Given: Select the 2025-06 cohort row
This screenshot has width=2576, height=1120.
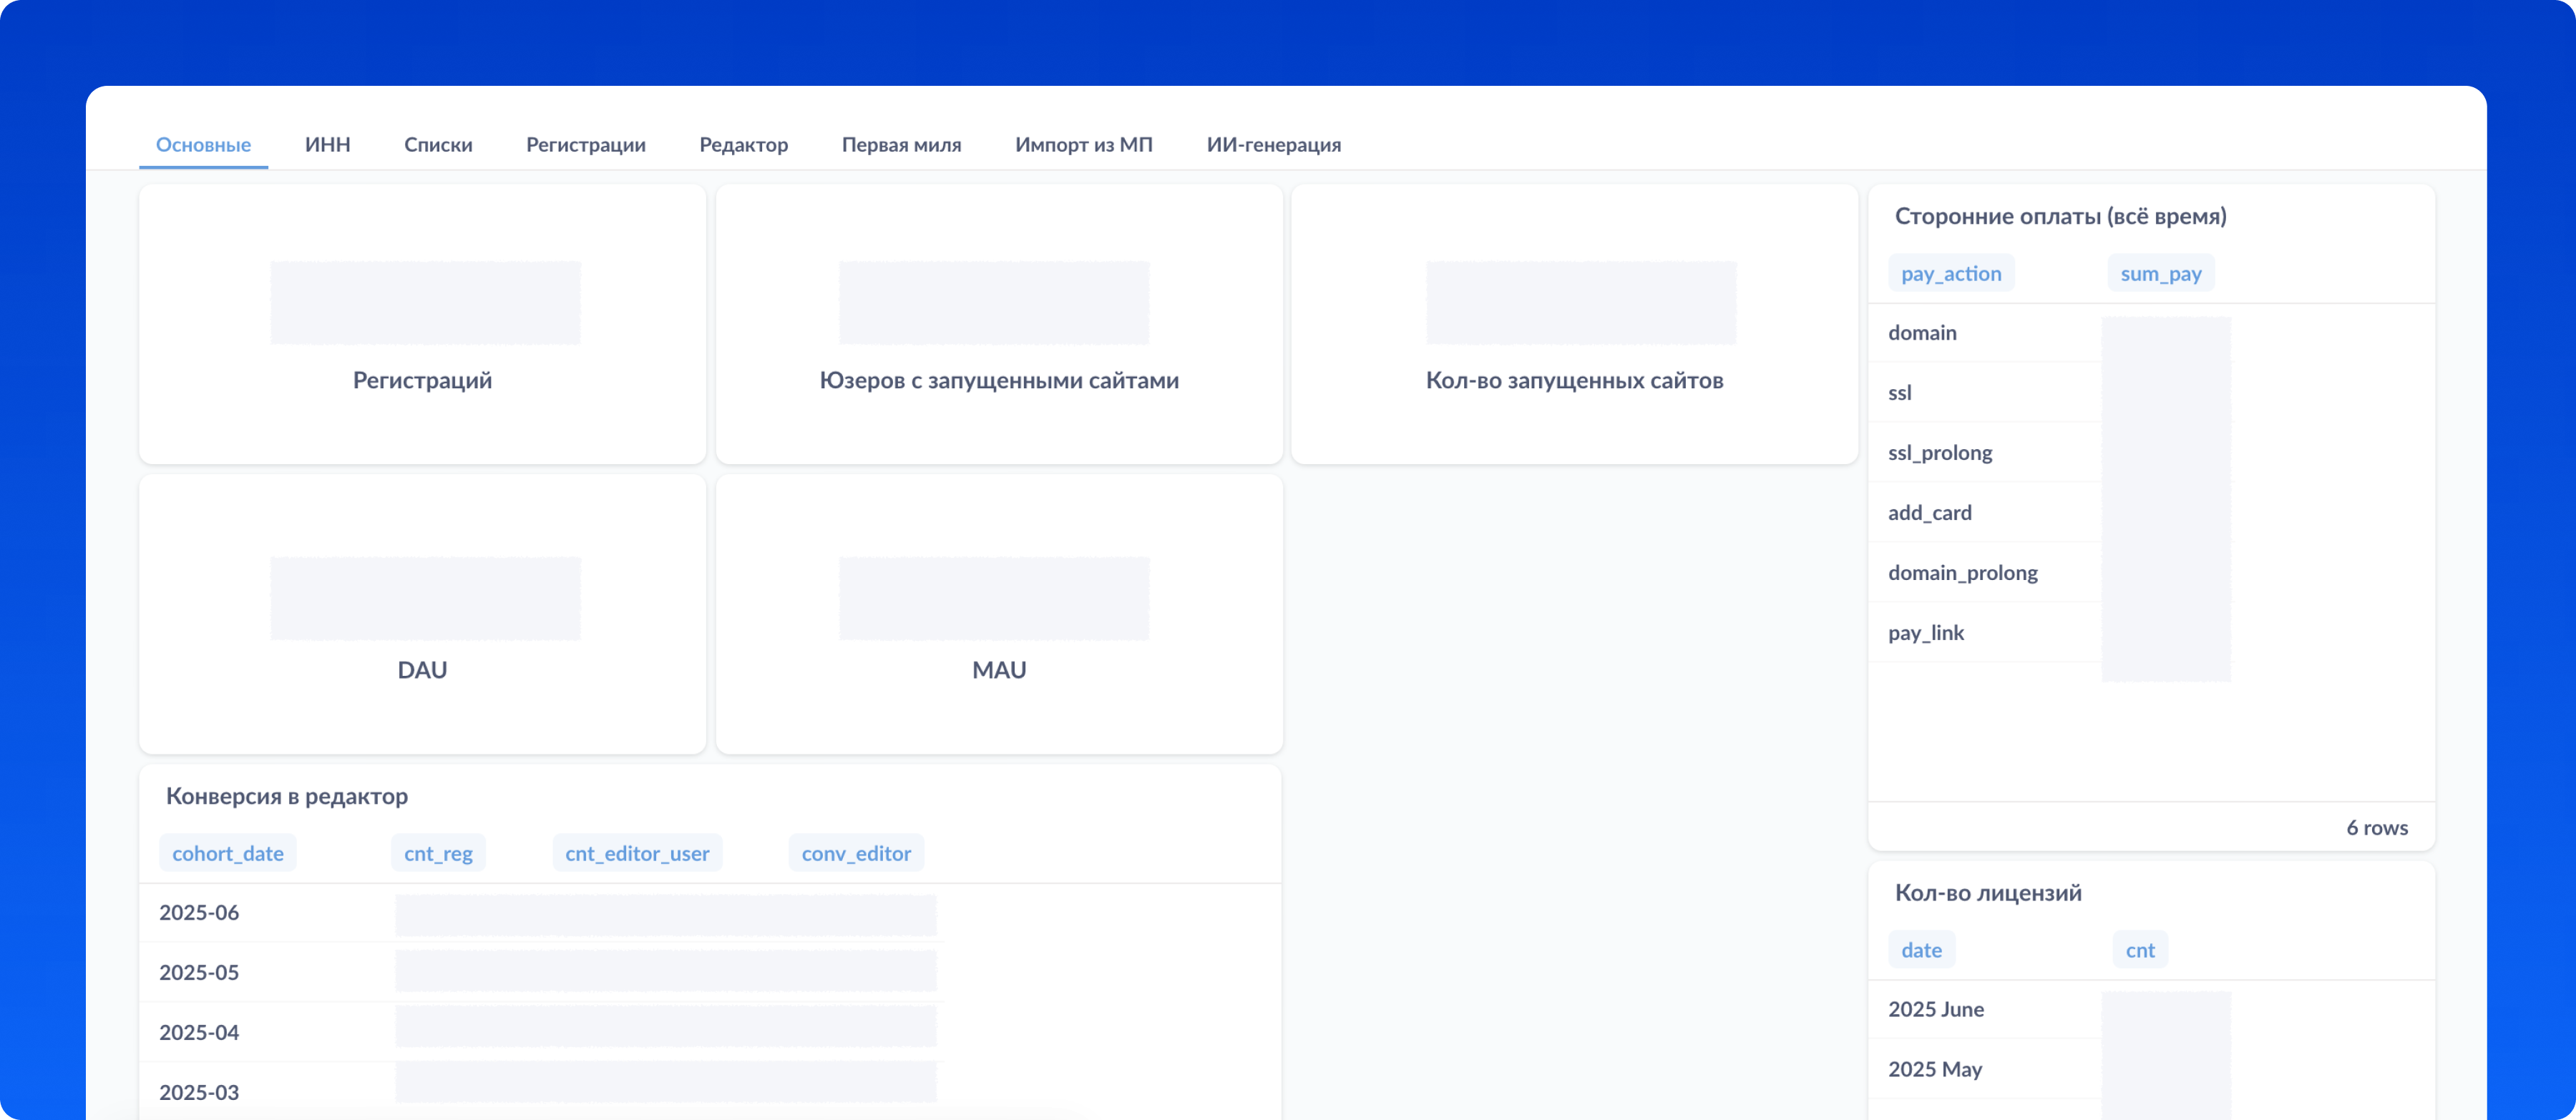Looking at the screenshot, I should 542,912.
